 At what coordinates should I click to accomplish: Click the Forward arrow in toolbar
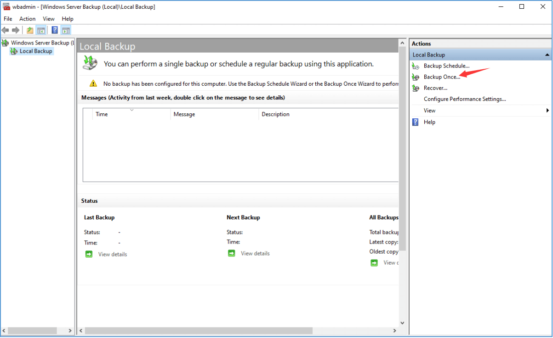(16, 30)
